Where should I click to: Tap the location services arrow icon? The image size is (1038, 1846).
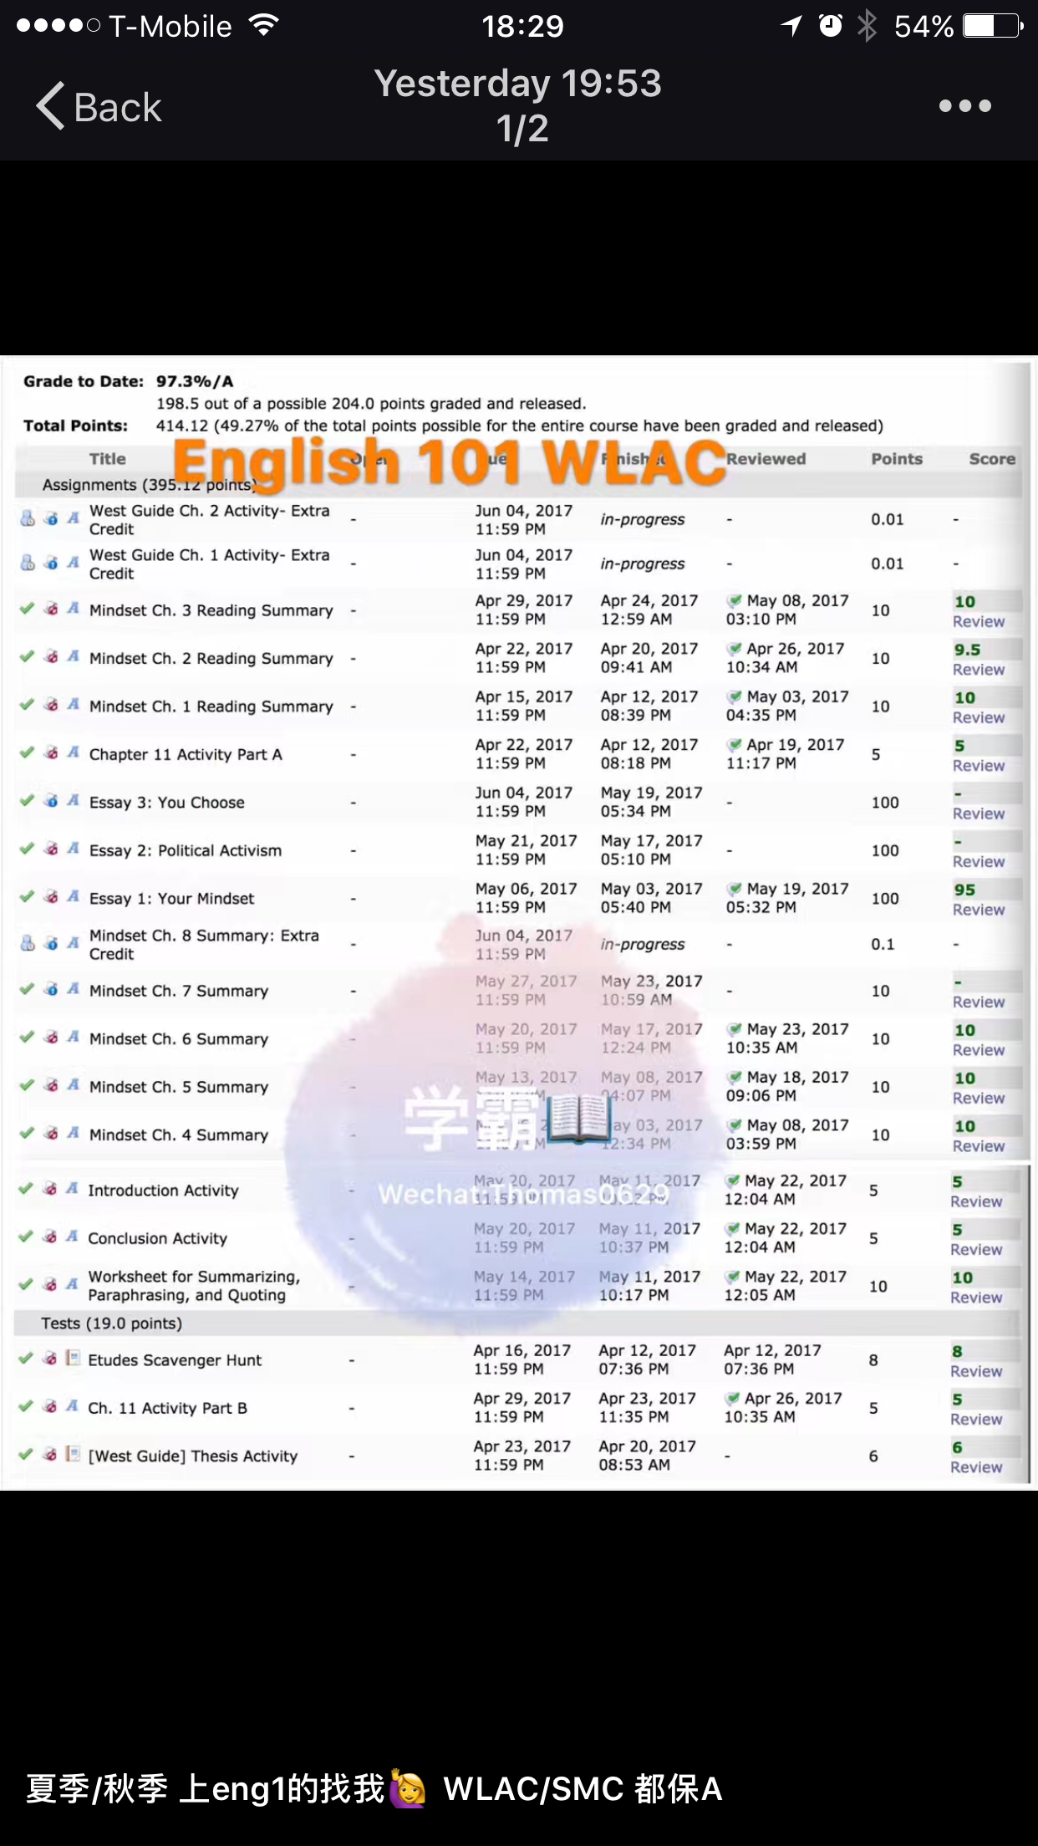791,26
